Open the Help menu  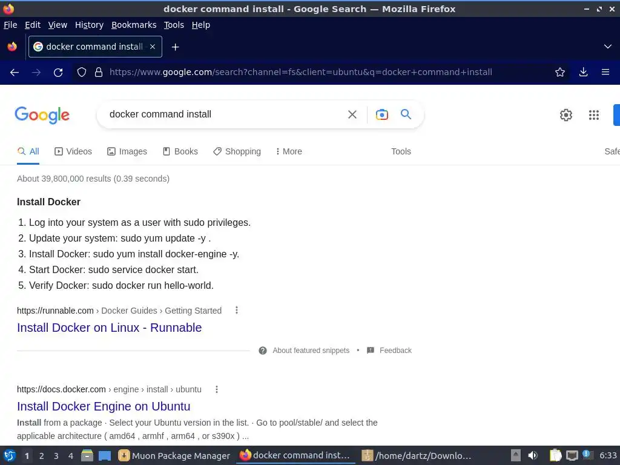(201, 25)
